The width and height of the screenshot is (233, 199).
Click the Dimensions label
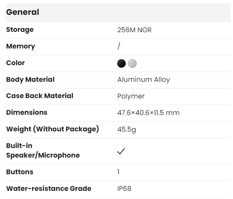click(x=27, y=113)
